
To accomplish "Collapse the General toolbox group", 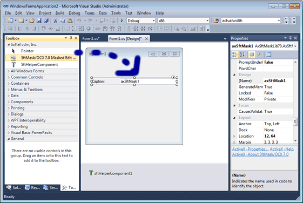I will point(8,139).
